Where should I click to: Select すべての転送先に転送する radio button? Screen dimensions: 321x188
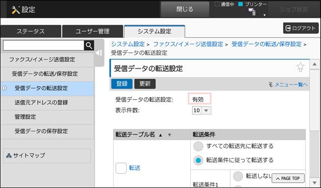tap(198, 146)
